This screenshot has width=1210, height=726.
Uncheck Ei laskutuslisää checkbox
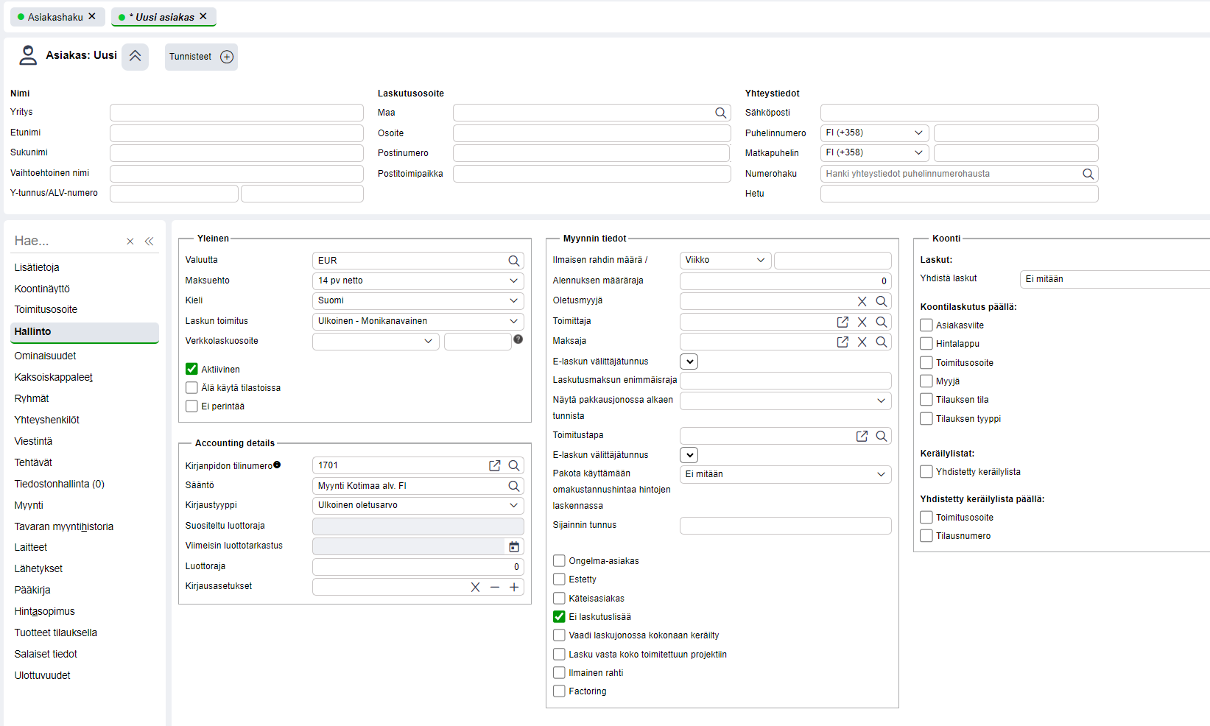[559, 616]
